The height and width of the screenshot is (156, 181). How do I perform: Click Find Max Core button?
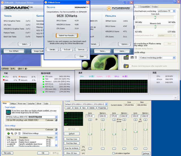(x=72, y=139)
